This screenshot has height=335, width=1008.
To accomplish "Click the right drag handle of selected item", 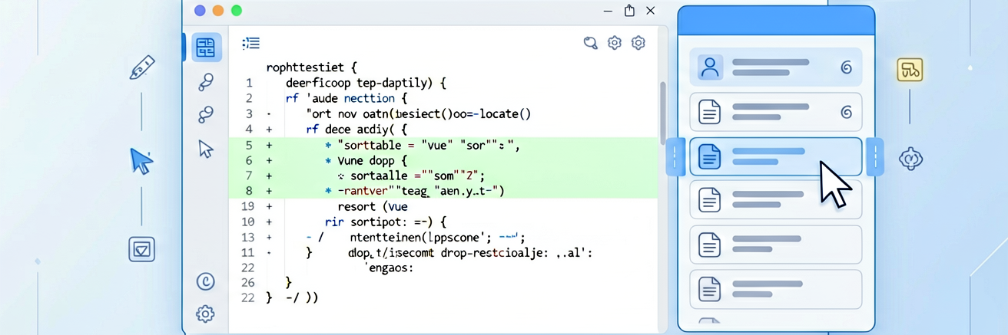I will 875,157.
